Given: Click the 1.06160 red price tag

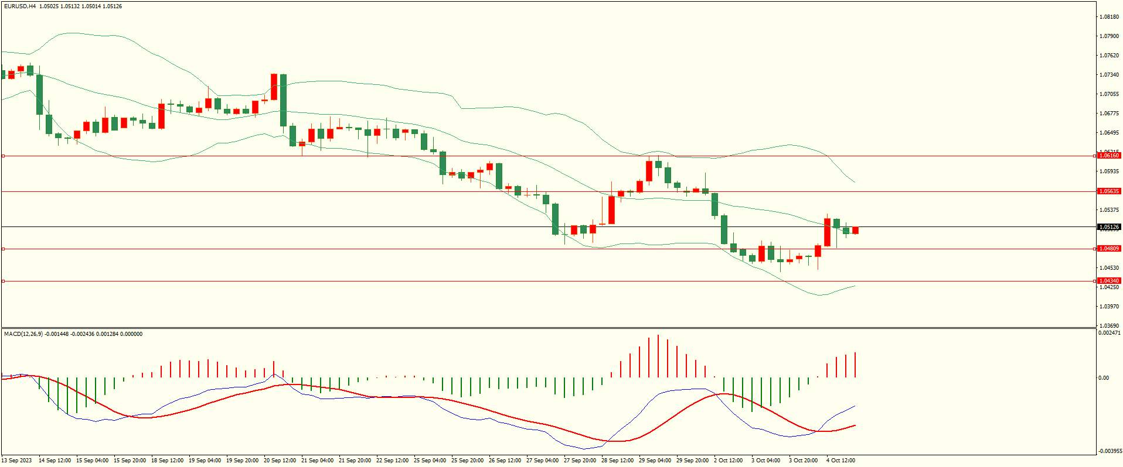Looking at the screenshot, I should click(x=1109, y=156).
